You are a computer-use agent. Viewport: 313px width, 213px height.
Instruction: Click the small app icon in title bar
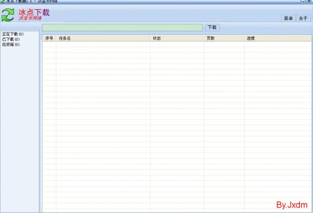(x=2, y=1)
